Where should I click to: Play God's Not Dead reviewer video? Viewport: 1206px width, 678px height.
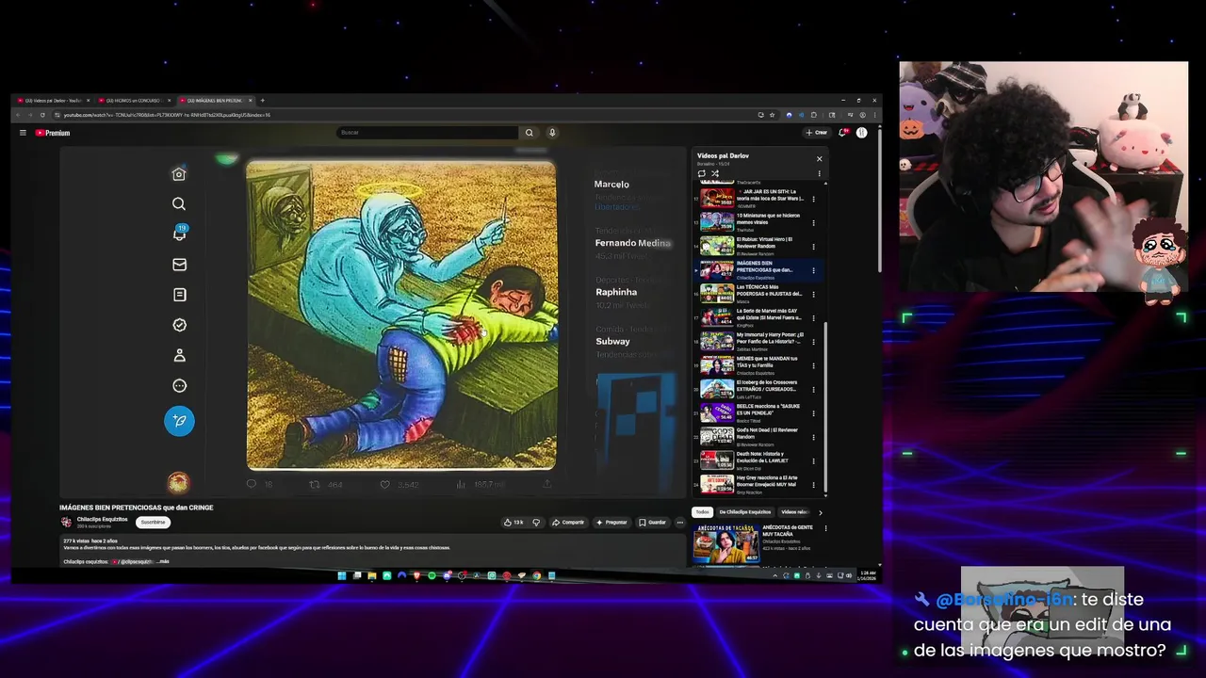tap(759, 437)
